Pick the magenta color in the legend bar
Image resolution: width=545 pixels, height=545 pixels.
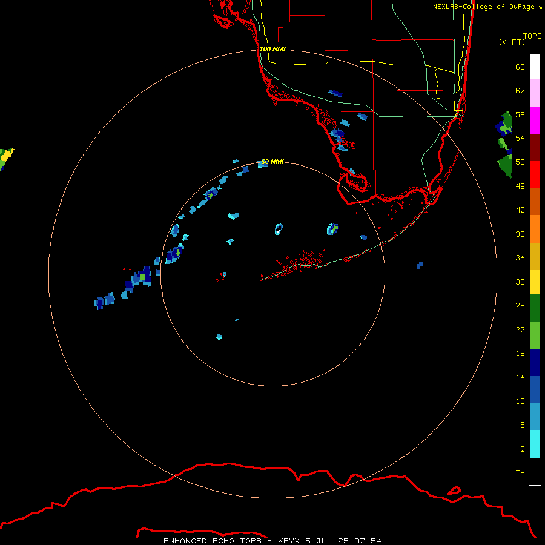pos(535,121)
